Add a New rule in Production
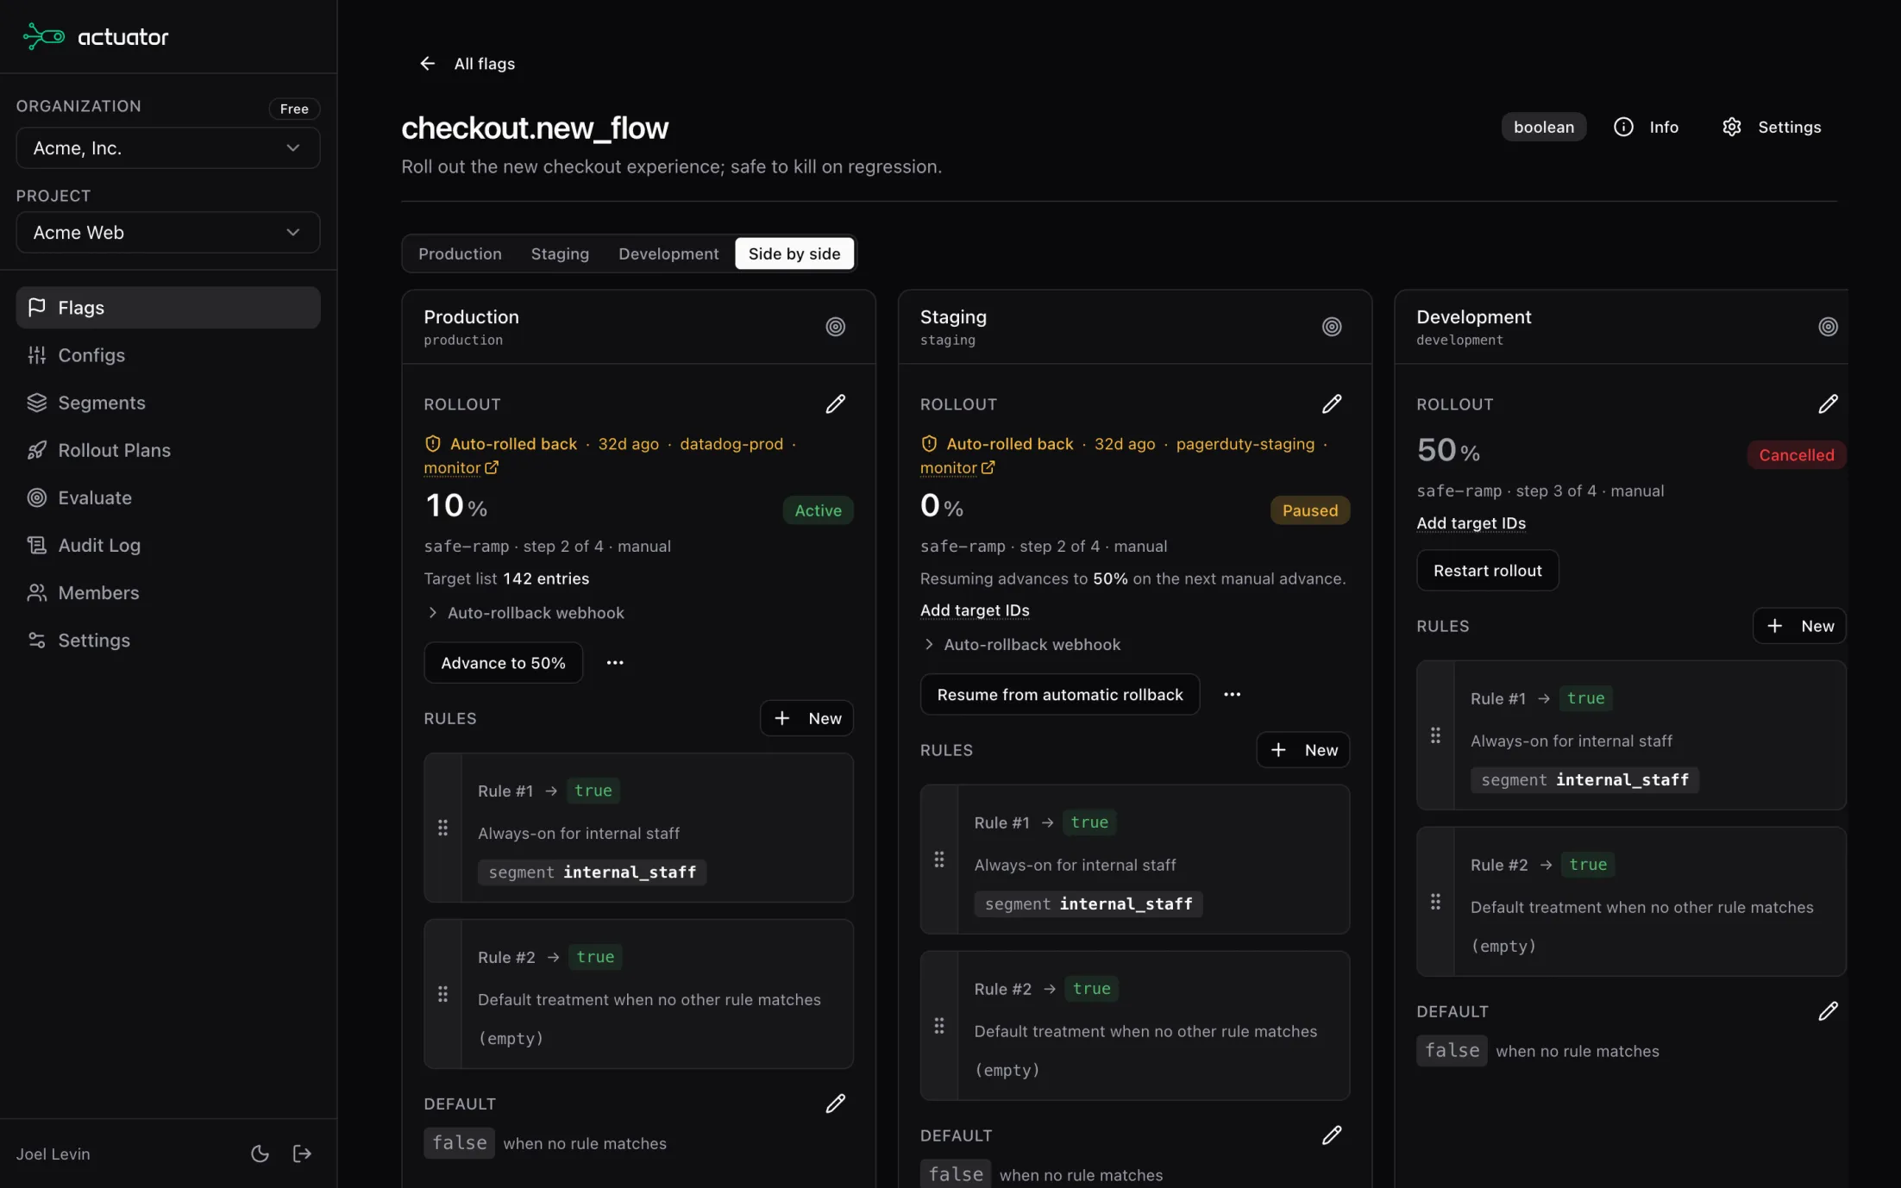1901x1188 pixels. tap(806, 718)
